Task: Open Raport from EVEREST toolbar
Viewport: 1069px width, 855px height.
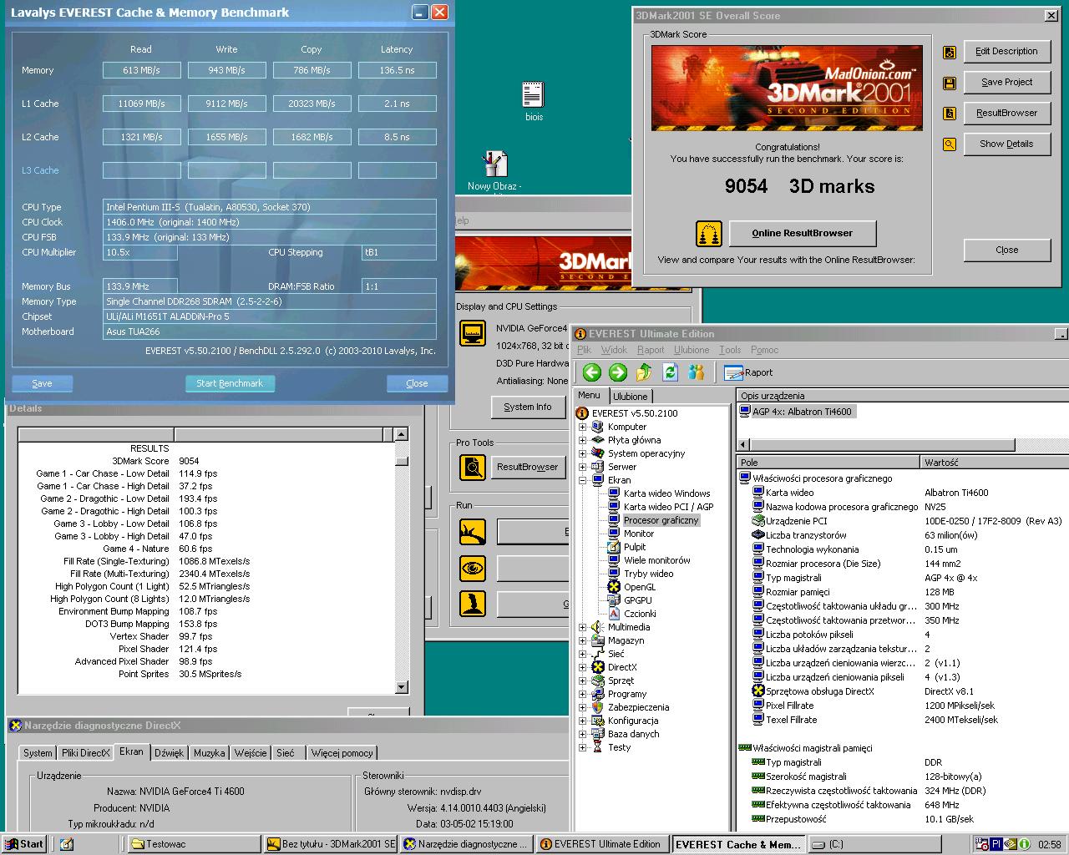Action: click(748, 372)
